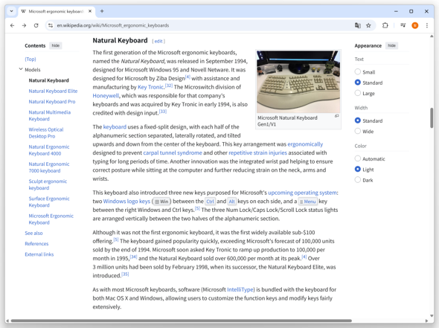Jump to Natural Keyboard Elite section
Screen dimensions: 439x328
pyautogui.click(x=53, y=91)
